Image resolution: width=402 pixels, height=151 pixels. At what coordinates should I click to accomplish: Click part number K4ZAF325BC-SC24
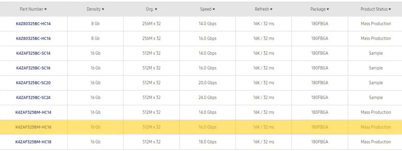(33, 97)
